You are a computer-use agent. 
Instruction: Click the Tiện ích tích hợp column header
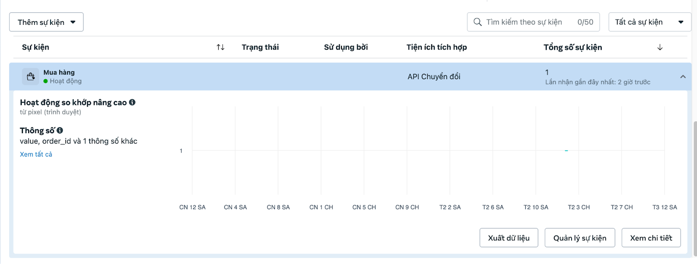click(436, 47)
